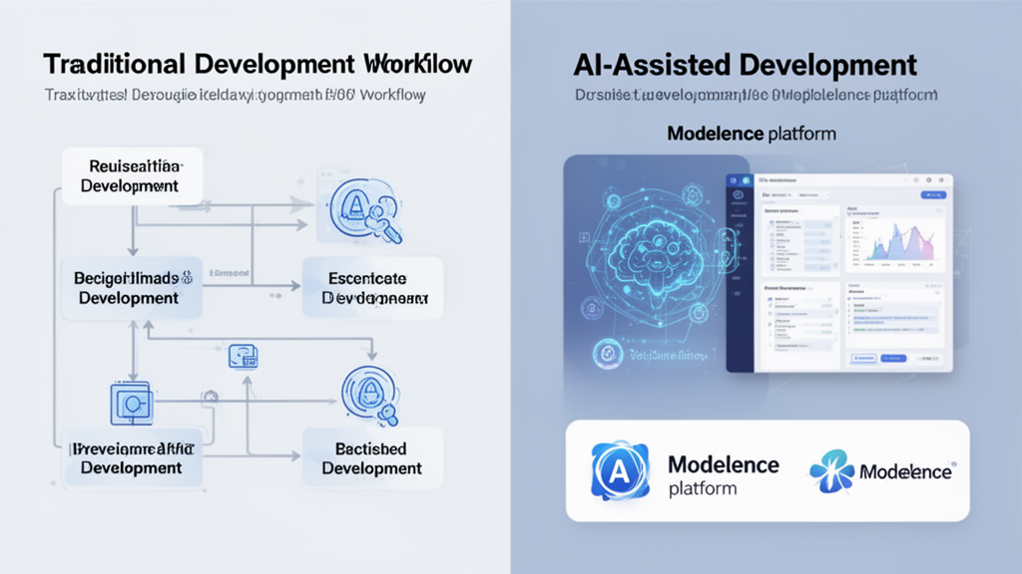Click the blue monitor icon above bottom-left box
Image resolution: width=1022 pixels, height=574 pixels.
(130, 402)
